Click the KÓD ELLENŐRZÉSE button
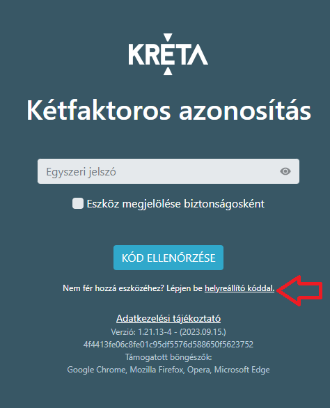 pyautogui.click(x=168, y=258)
